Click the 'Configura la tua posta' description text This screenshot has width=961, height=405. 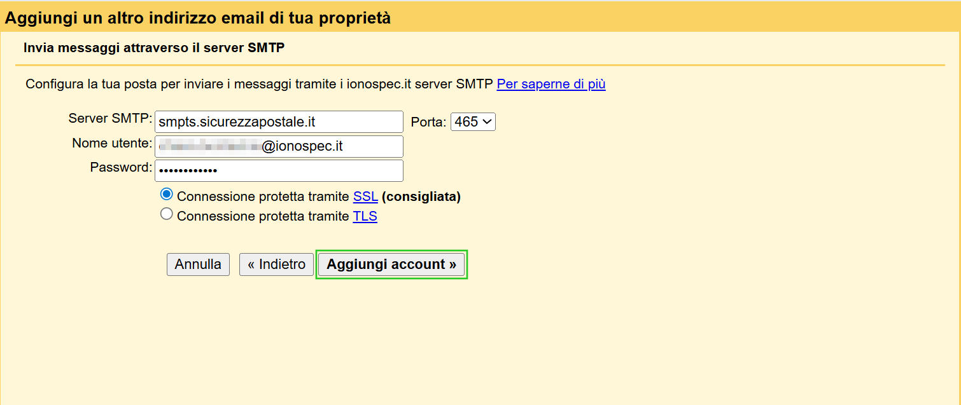[260, 84]
